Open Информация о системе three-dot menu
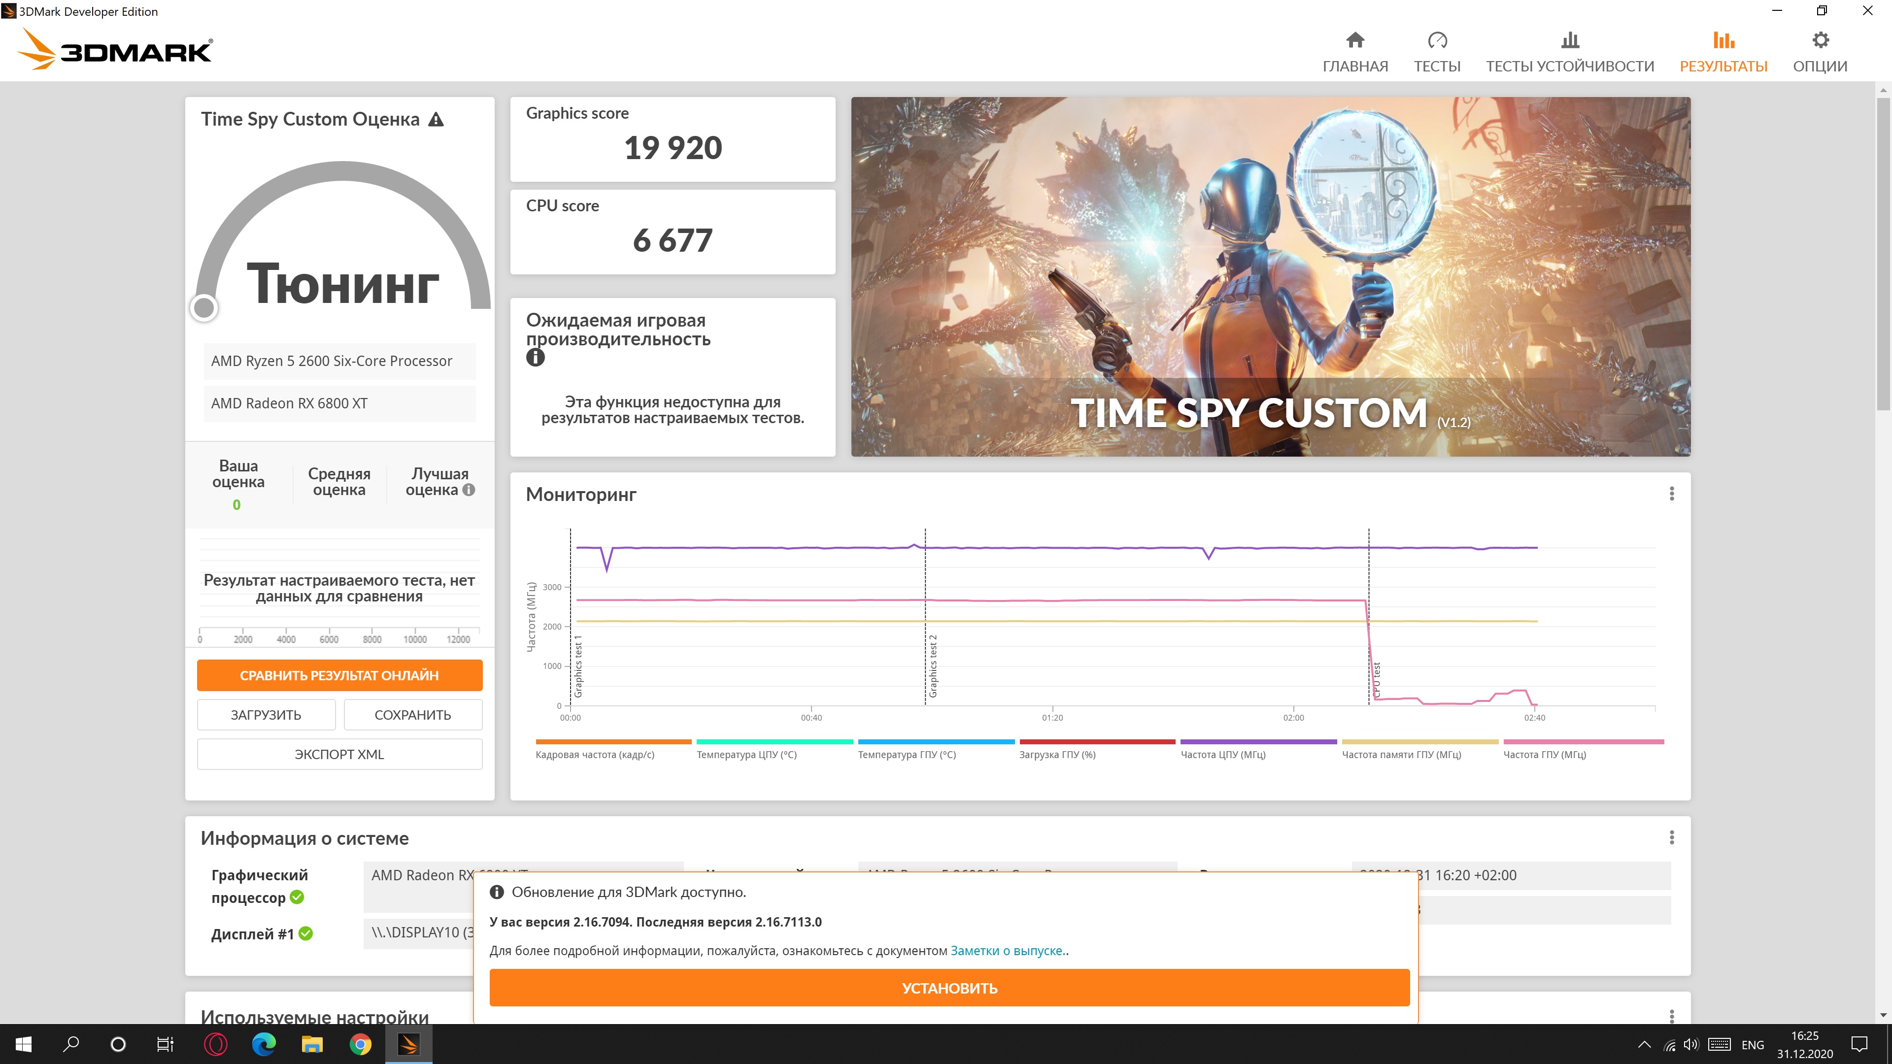This screenshot has width=1892, height=1064. pyautogui.click(x=1672, y=838)
